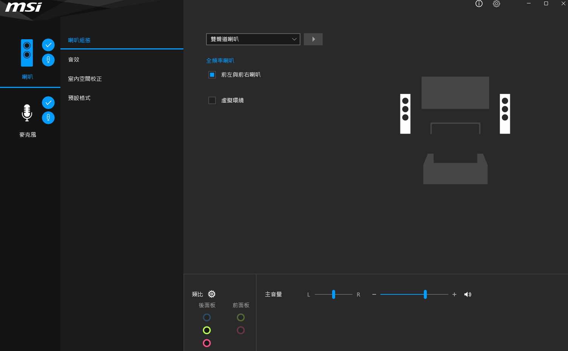This screenshot has width=568, height=351.
Task: Click the pink rear panel jack icon
Action: pos(207,343)
